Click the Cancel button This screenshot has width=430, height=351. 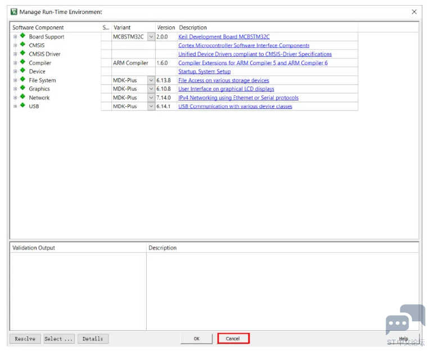coord(233,339)
